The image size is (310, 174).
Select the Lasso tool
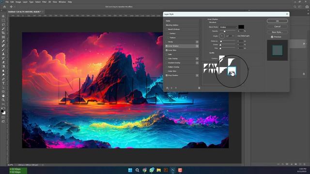coord(3,25)
